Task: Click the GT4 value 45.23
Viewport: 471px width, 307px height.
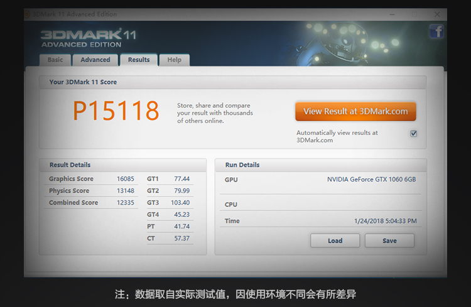Action: 181,215
